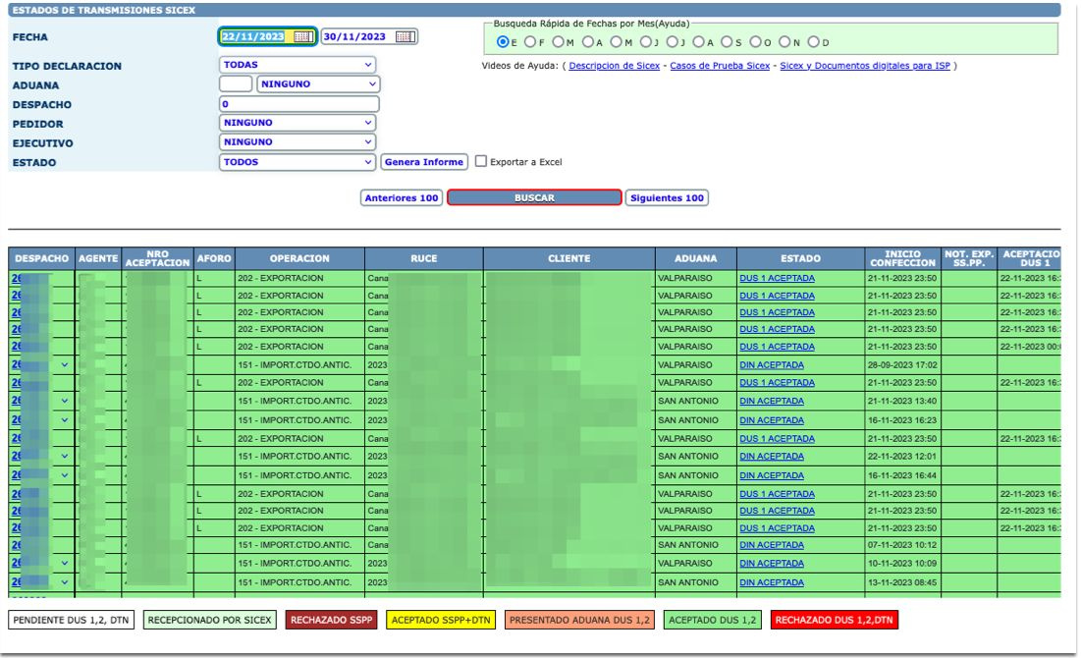Viewport: 1082px width, 658px height.
Task: Go to Anteriores 100 results
Action: (x=401, y=198)
